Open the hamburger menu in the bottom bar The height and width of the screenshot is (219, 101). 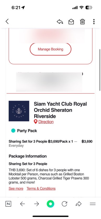[x=93, y=204]
